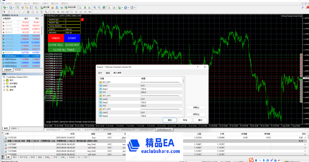Open new order (新订单) window

tap(44, 7)
